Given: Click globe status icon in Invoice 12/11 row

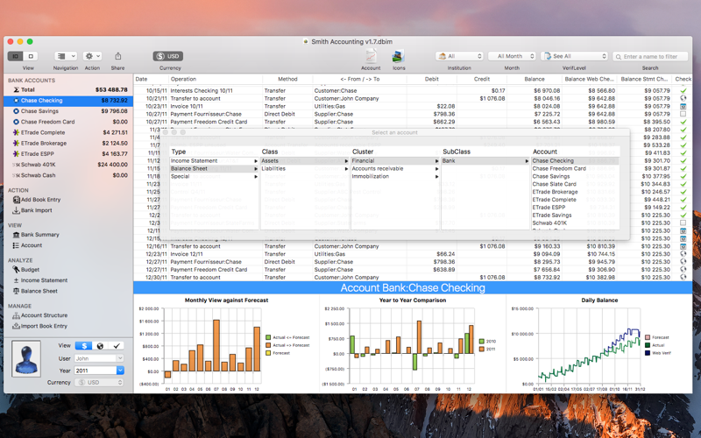Looking at the screenshot, I should pos(683,254).
